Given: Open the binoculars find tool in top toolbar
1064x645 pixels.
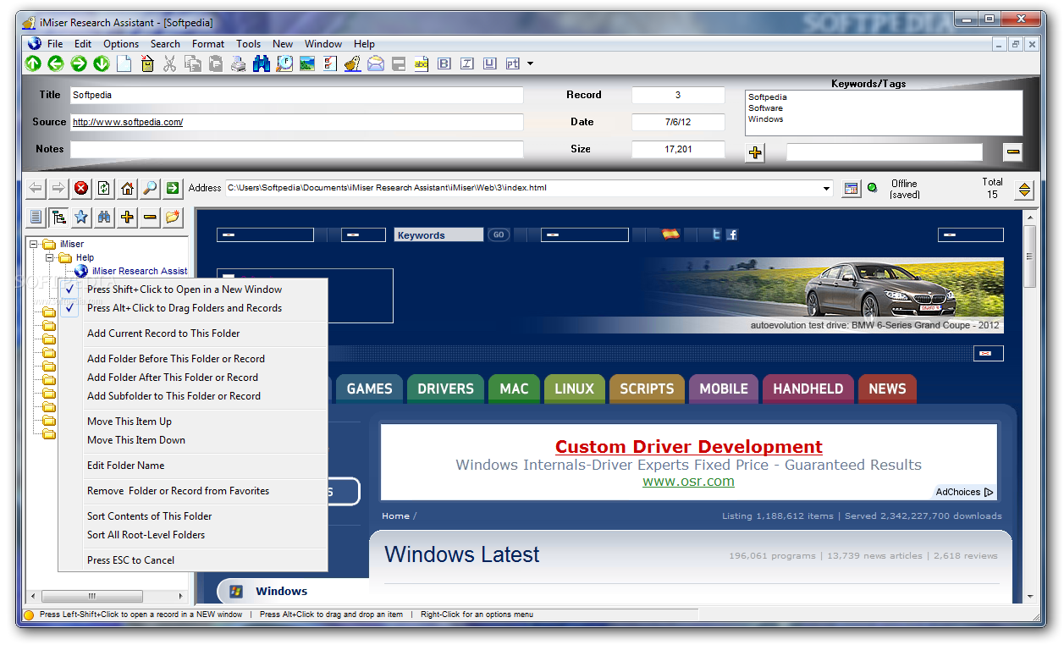Looking at the screenshot, I should (262, 63).
